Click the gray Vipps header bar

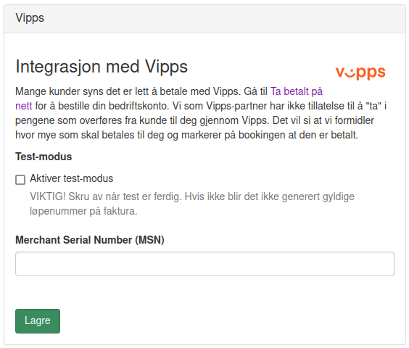pos(204,19)
